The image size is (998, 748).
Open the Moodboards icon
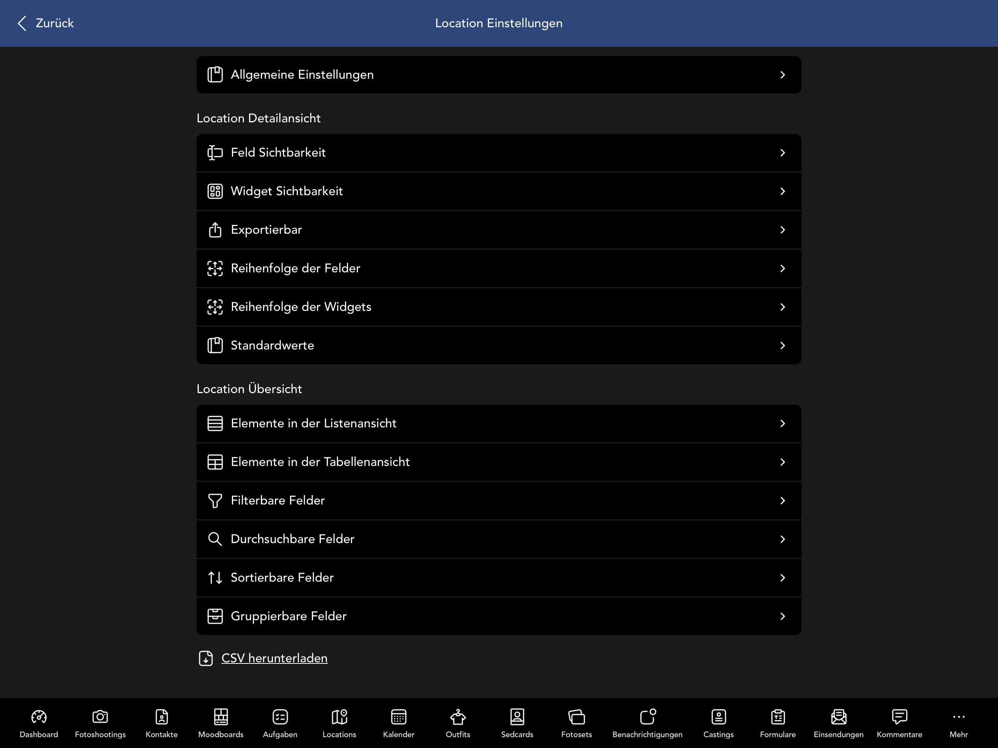pyautogui.click(x=221, y=716)
